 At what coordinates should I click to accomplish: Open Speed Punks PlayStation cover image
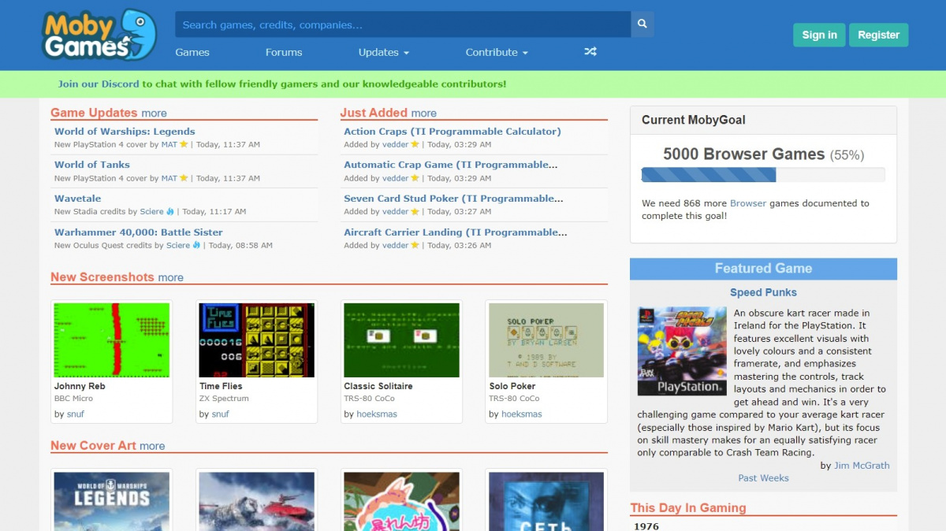(682, 351)
